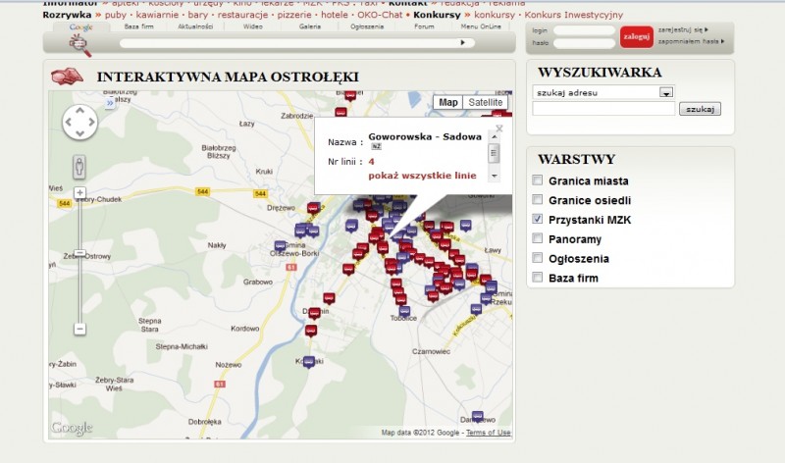Focus the login input field

tap(584, 30)
